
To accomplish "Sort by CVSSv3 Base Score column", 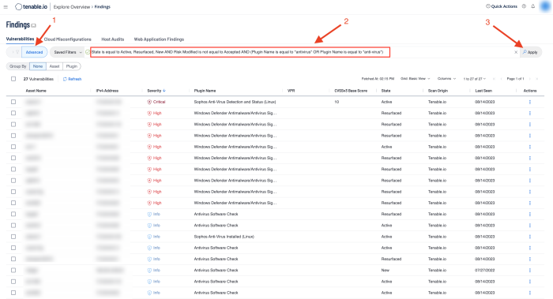I will (351, 91).
